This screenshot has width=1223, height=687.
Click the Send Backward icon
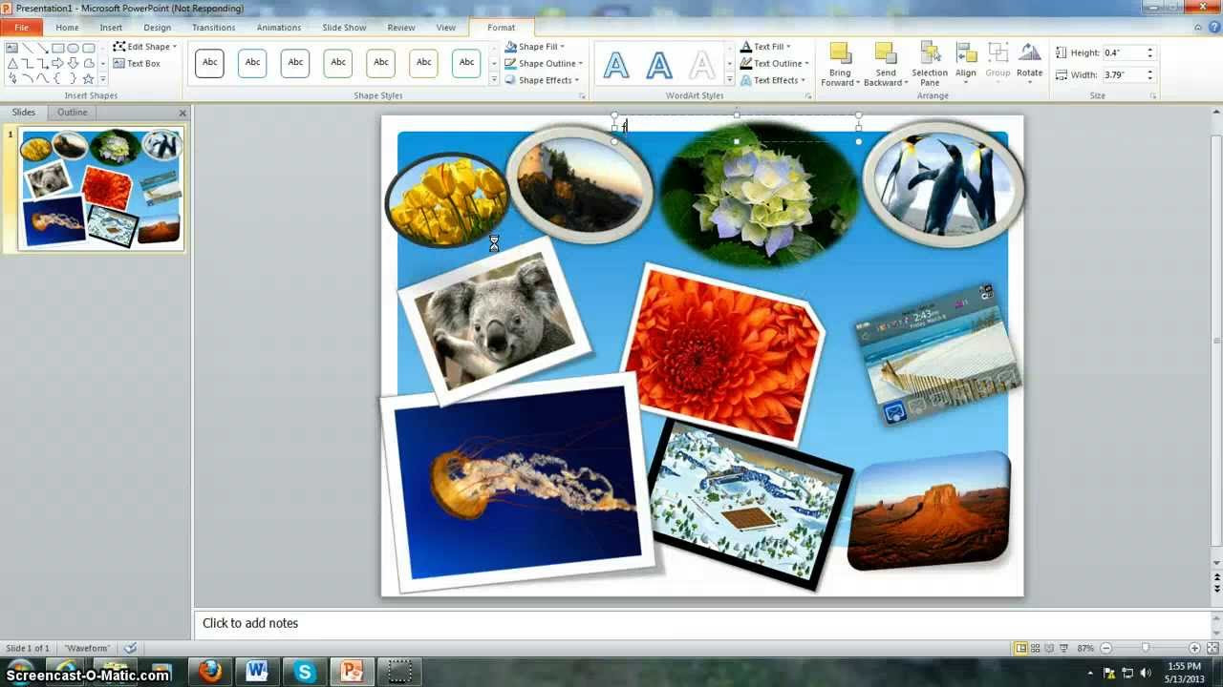(886, 53)
